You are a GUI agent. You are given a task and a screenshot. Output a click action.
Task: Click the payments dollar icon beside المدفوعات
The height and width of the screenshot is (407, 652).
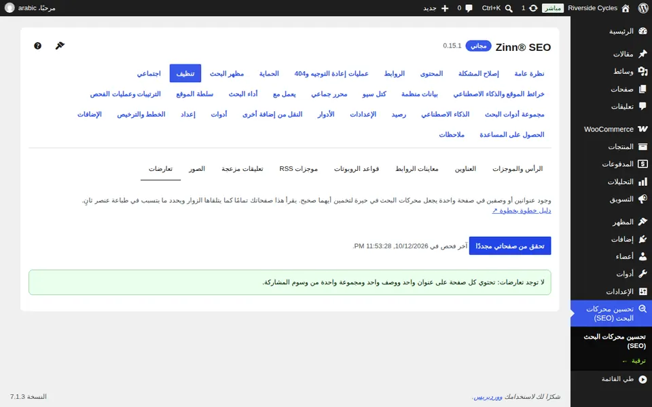click(643, 164)
